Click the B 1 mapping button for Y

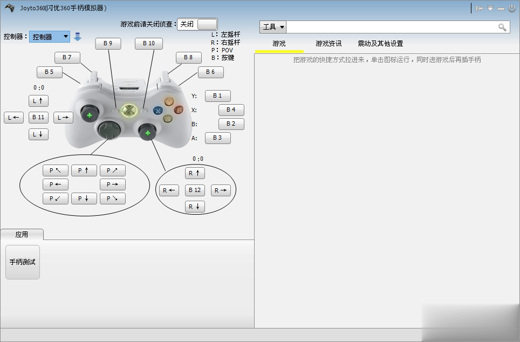pos(217,95)
